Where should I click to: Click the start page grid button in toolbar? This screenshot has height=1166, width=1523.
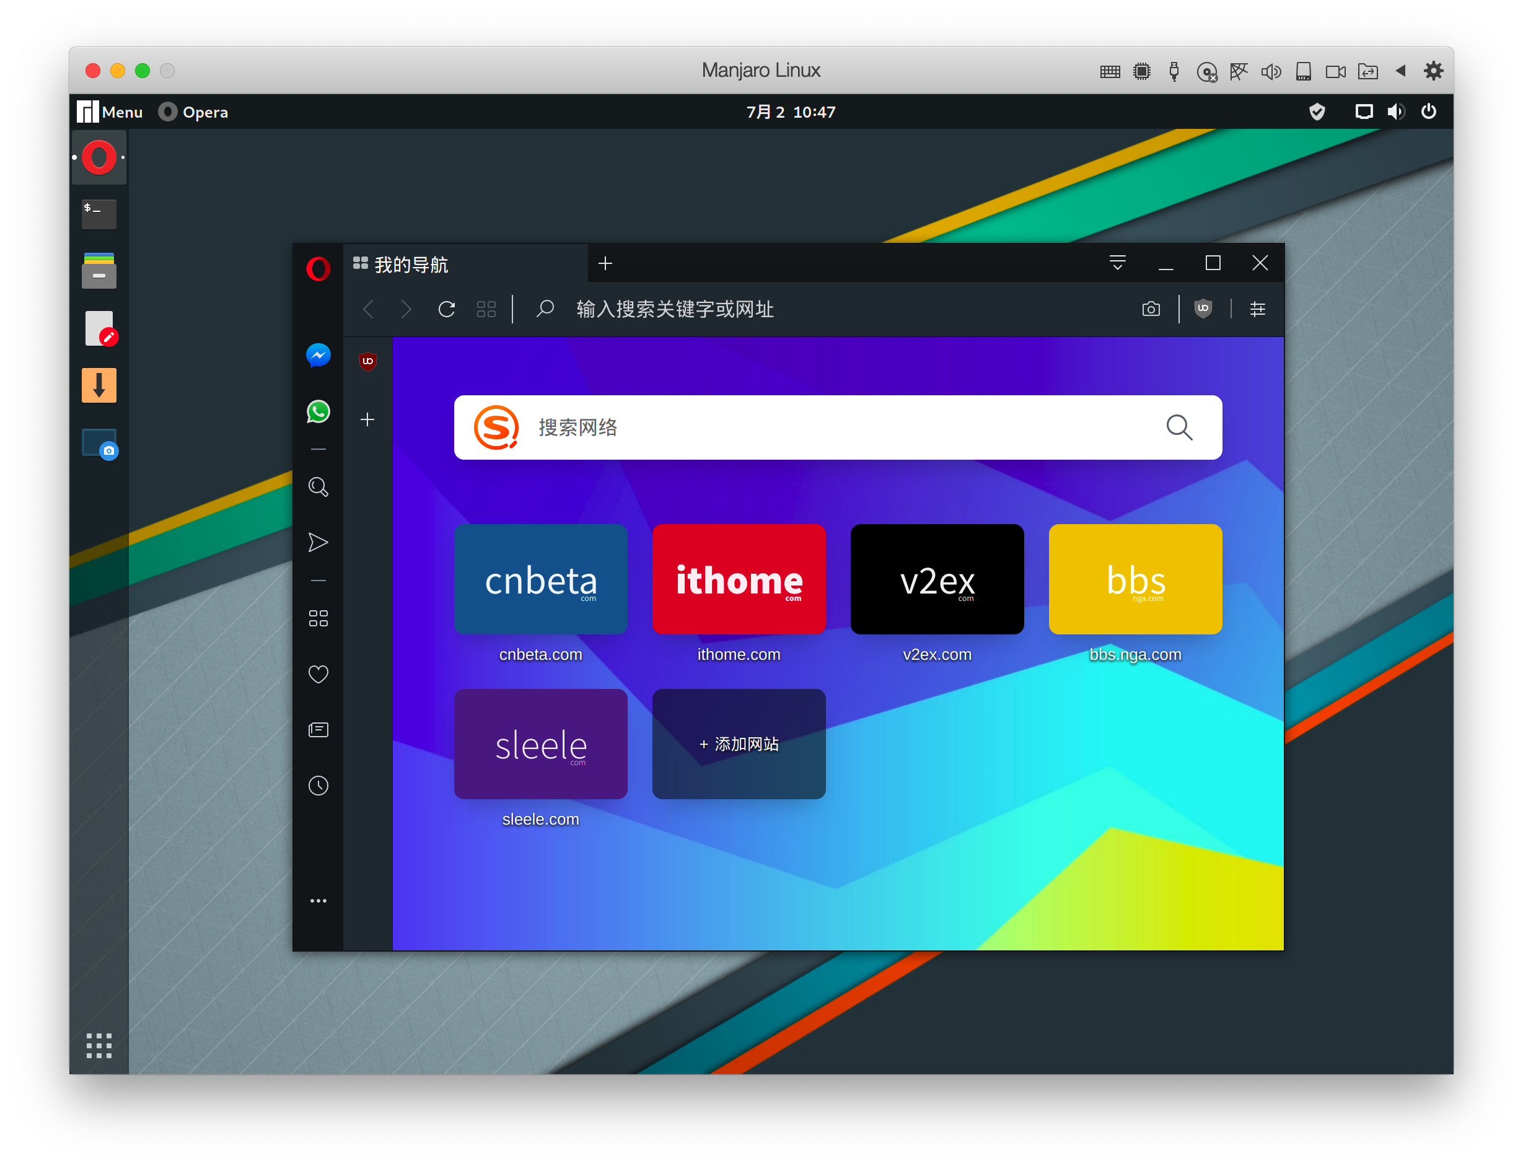coord(486,309)
